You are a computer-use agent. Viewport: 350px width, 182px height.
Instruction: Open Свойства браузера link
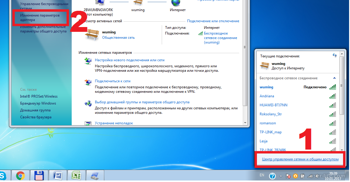(36, 117)
